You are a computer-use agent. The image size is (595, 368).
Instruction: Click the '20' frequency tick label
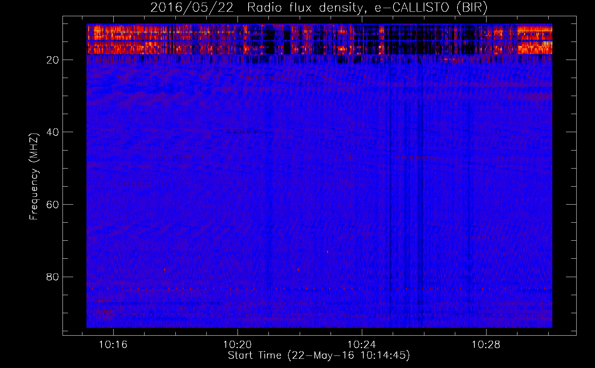pyautogui.click(x=53, y=60)
